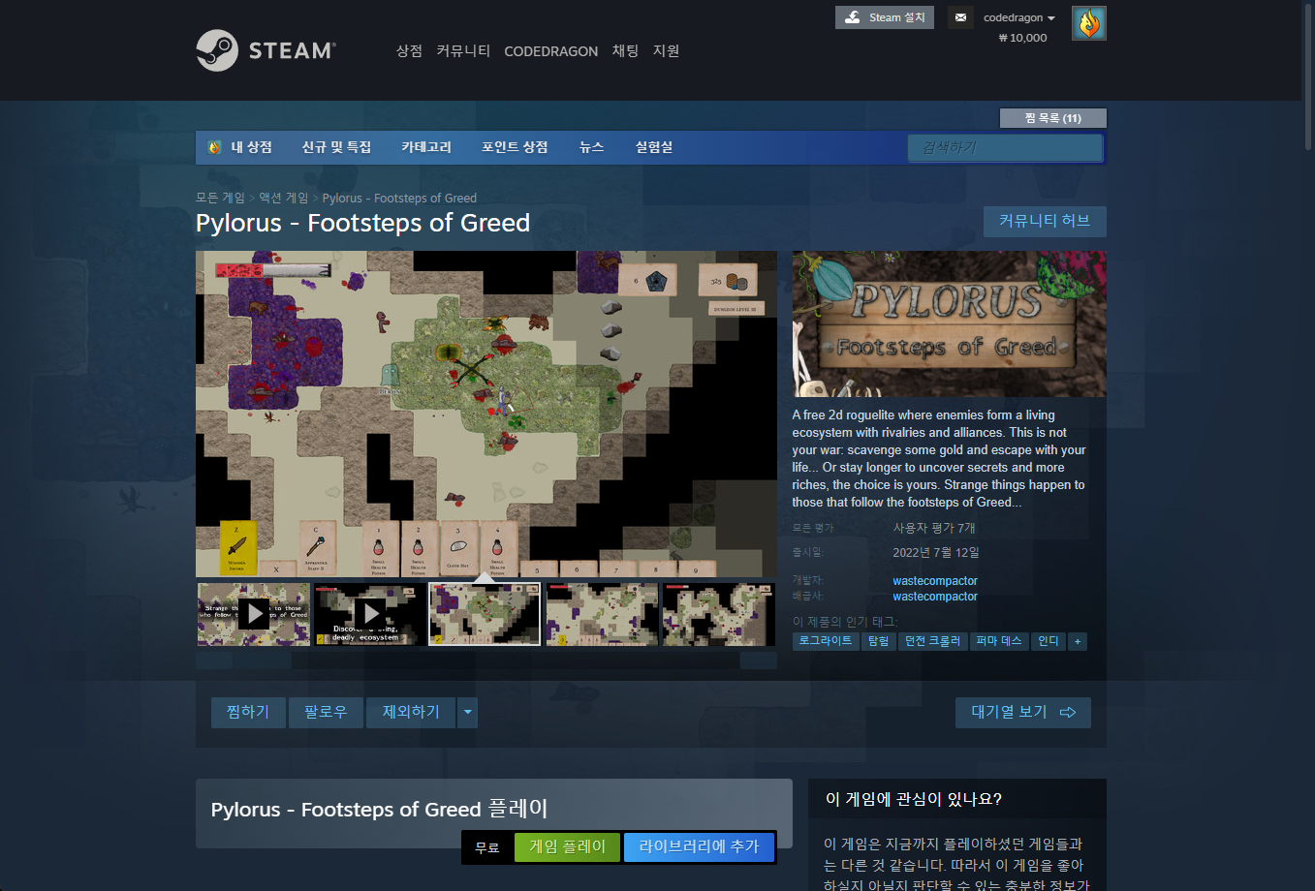Click the plus button to add tags
The width and height of the screenshot is (1315, 891).
(x=1077, y=641)
